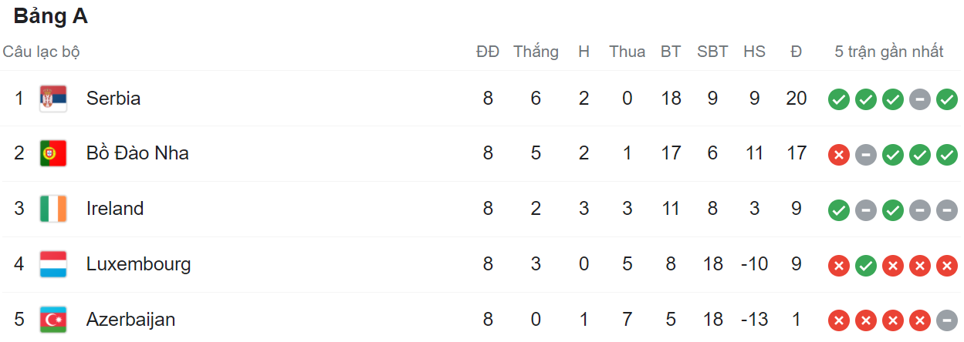Click Bồ Đào Nha's red loss icon
Screen dimensions: 964x342
[x=839, y=155]
